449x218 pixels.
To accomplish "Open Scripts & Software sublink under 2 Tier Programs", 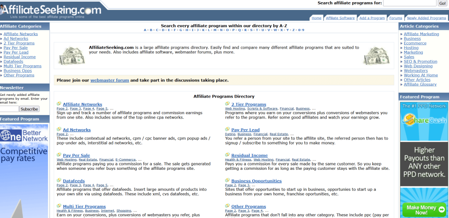I will tap(262, 109).
